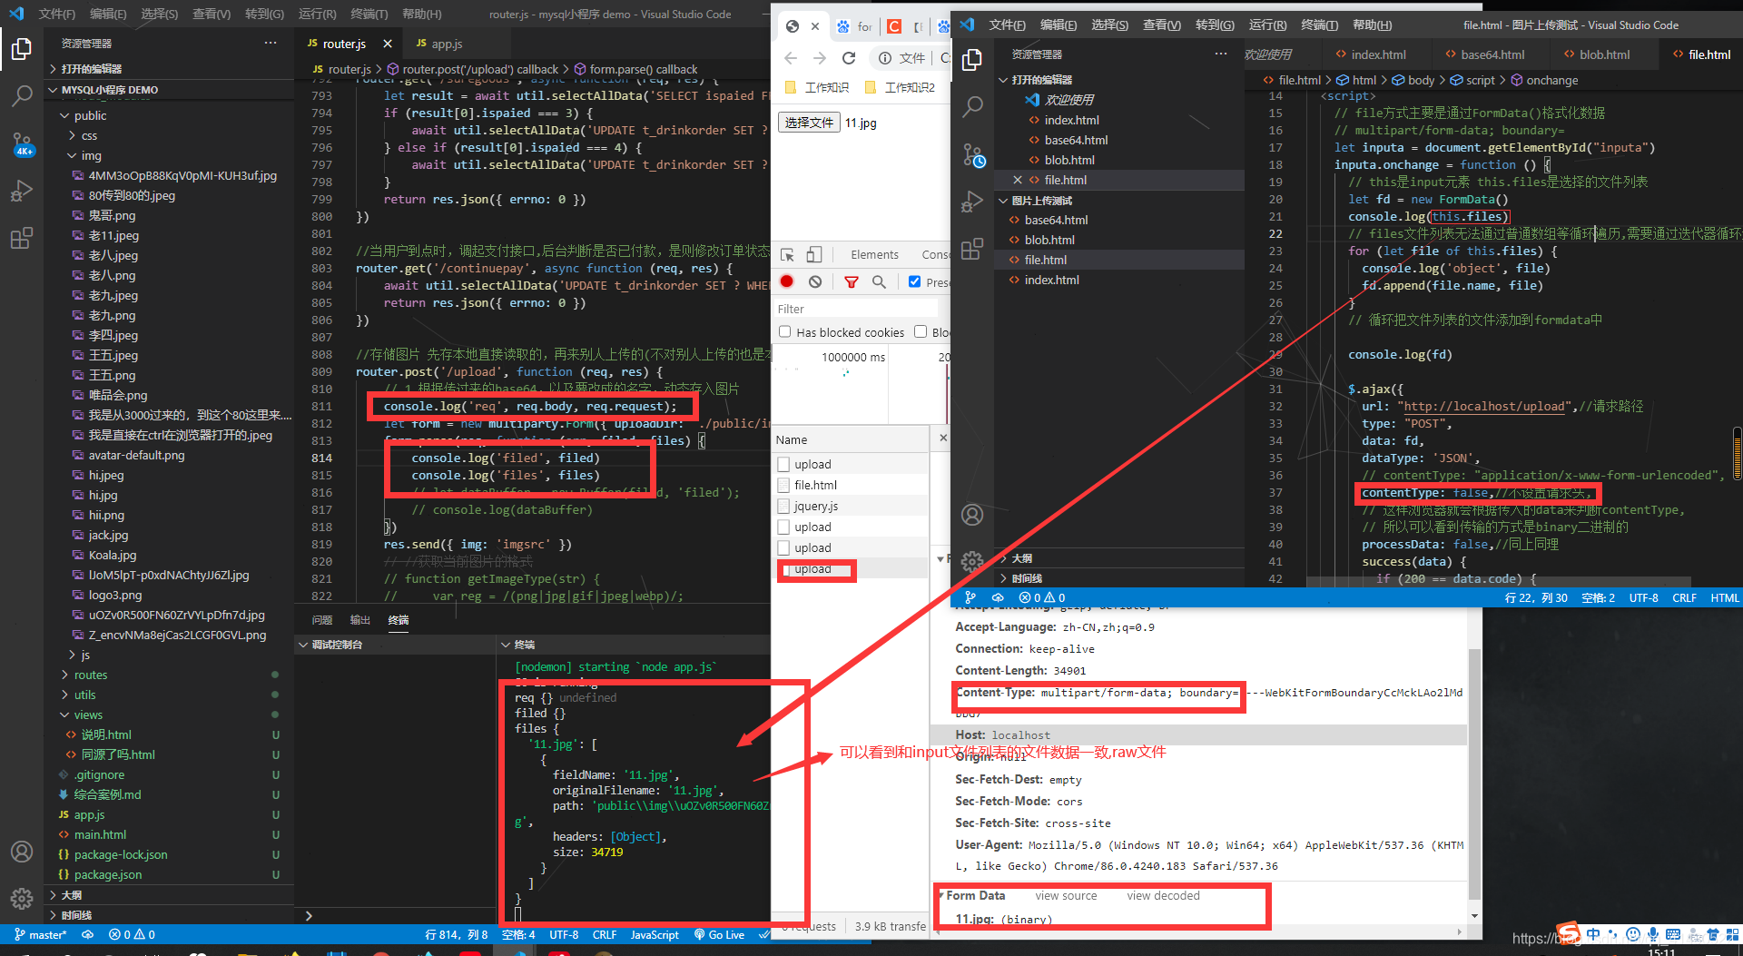This screenshot has height=956, width=1743.
Task: Open Explorer in the mysql demo VS Code window
Action: pyautogui.click(x=22, y=49)
